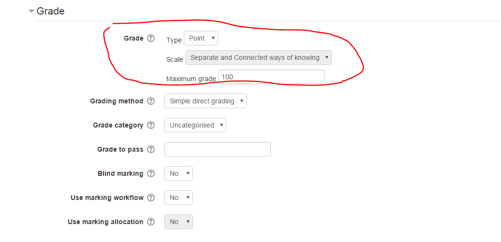The image size is (501, 242).
Task: Open Blind marking help icon
Action: [151, 173]
